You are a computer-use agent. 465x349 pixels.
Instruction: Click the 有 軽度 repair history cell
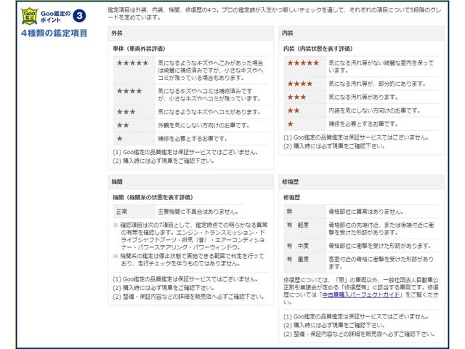click(x=299, y=225)
